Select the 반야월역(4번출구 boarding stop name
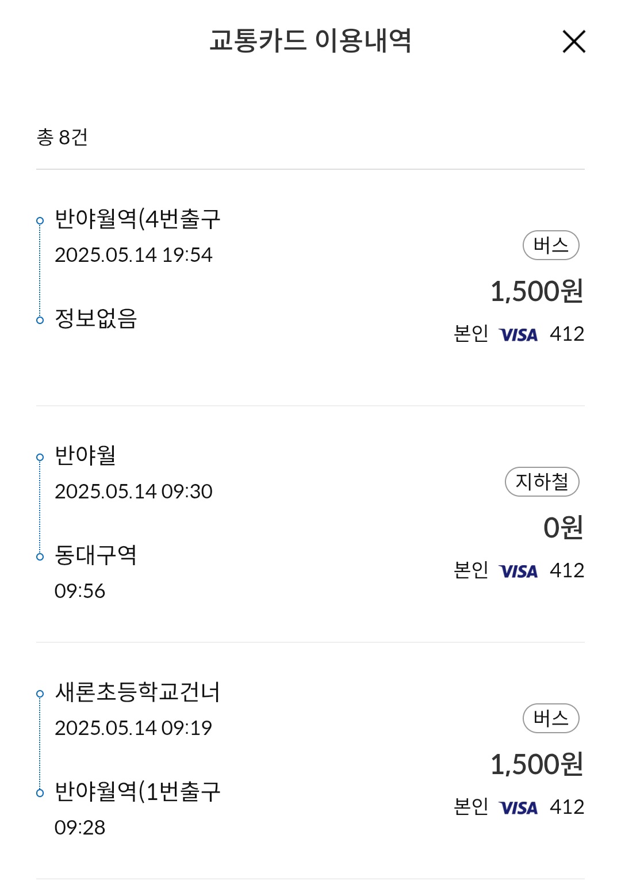The image size is (621, 884). pos(137,219)
